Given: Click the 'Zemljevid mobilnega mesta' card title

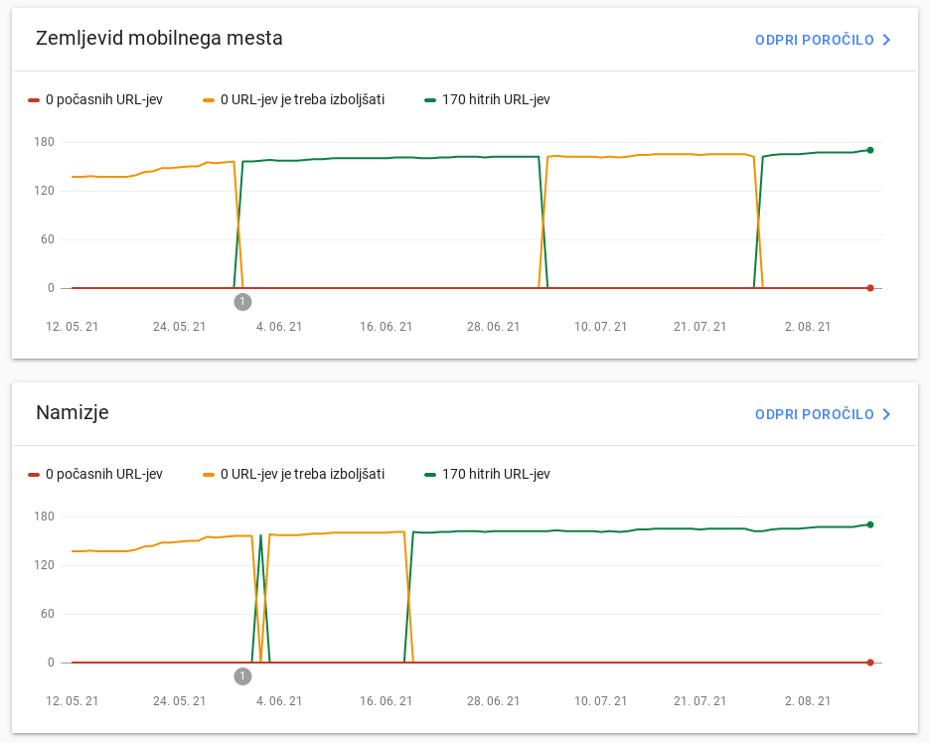Looking at the screenshot, I should click(159, 39).
